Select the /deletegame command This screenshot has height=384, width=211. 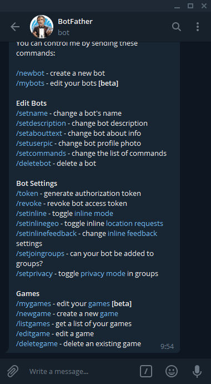click(37, 343)
